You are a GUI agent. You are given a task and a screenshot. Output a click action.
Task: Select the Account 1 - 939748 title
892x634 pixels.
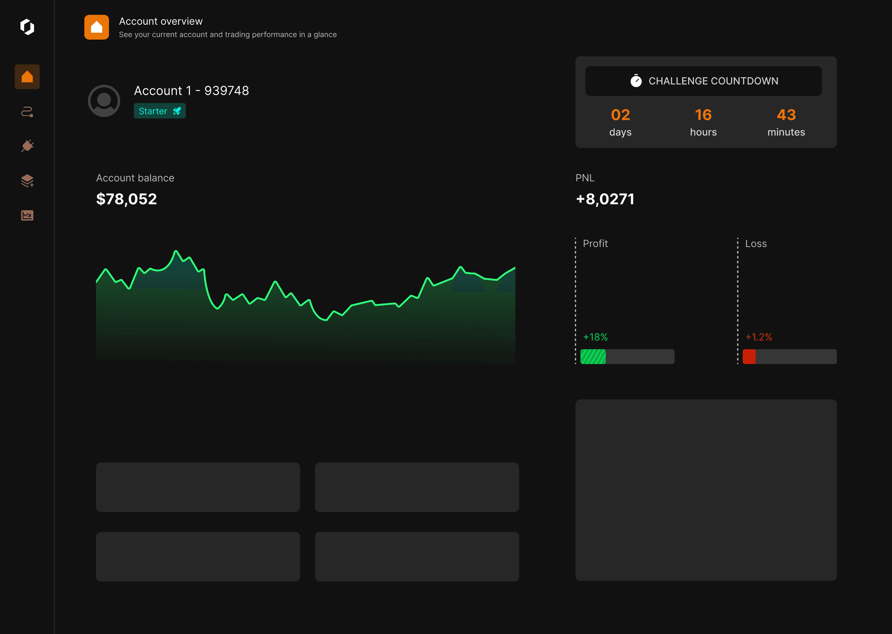(191, 91)
